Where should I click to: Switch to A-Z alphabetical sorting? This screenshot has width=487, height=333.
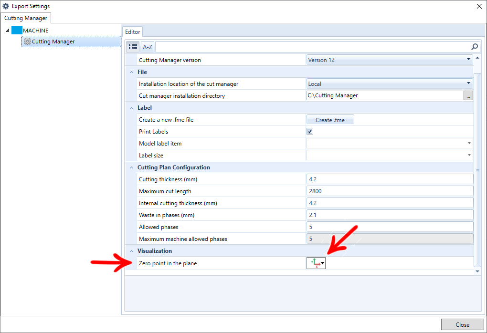point(148,47)
